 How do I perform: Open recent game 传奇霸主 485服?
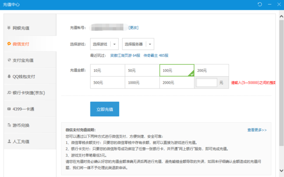pos(156,55)
